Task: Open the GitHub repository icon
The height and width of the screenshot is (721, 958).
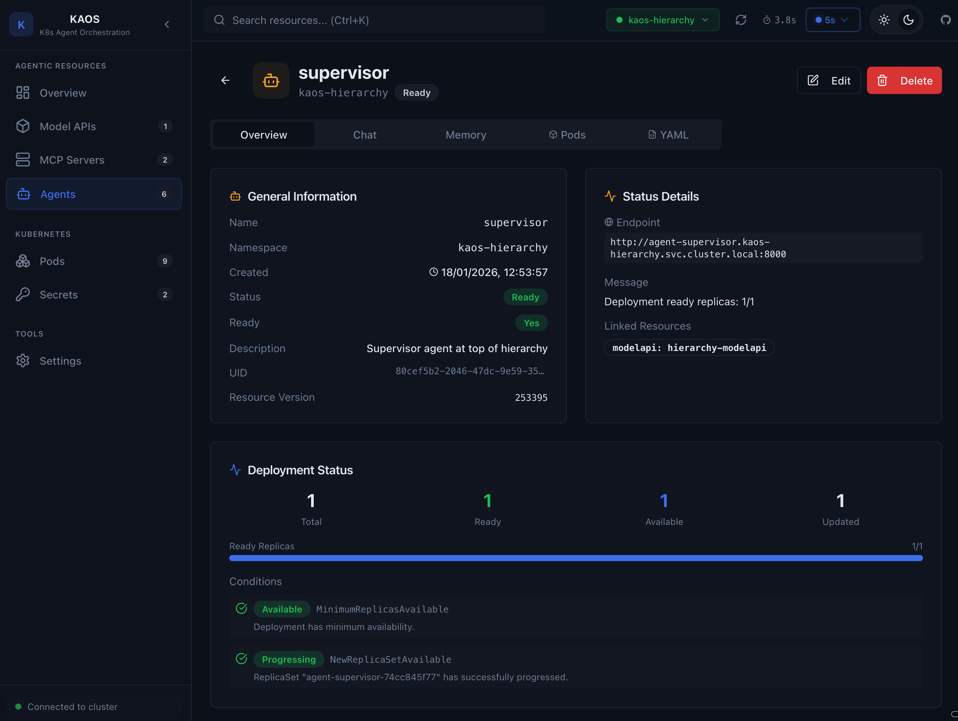Action: [x=946, y=19]
